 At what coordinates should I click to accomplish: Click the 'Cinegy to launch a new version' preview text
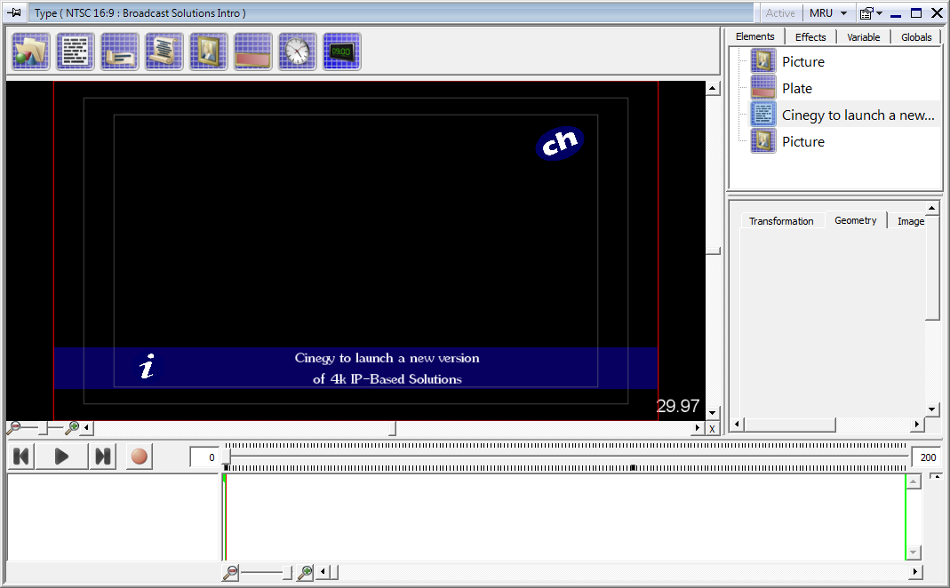387,358
